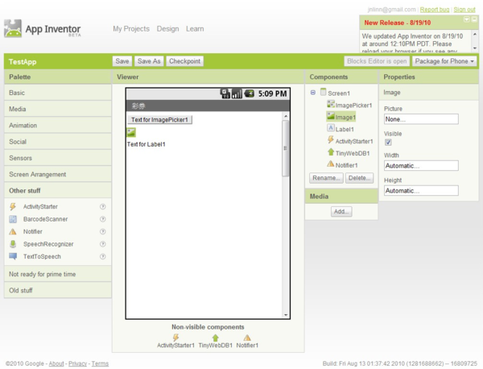The width and height of the screenshot is (483, 369).
Task: Open the Terms footer link
Action: (100, 363)
